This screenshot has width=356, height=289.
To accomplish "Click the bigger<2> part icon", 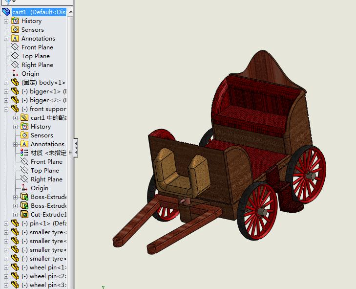I will 15,100.
